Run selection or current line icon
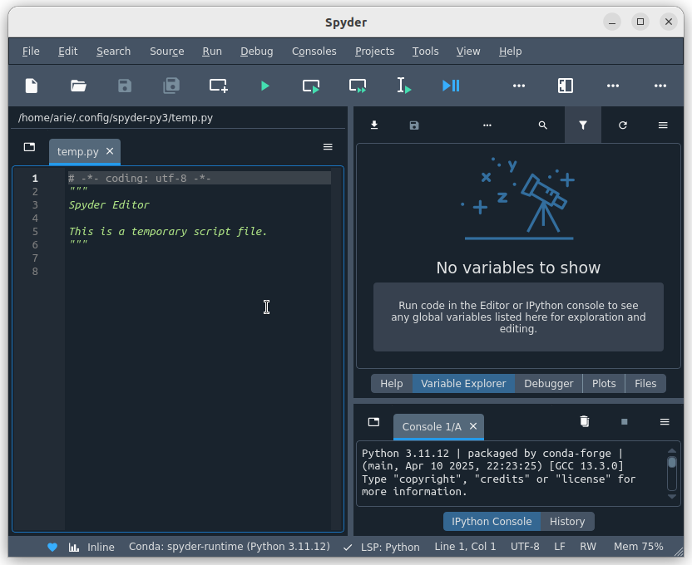This screenshot has width=692, height=565. [x=404, y=86]
